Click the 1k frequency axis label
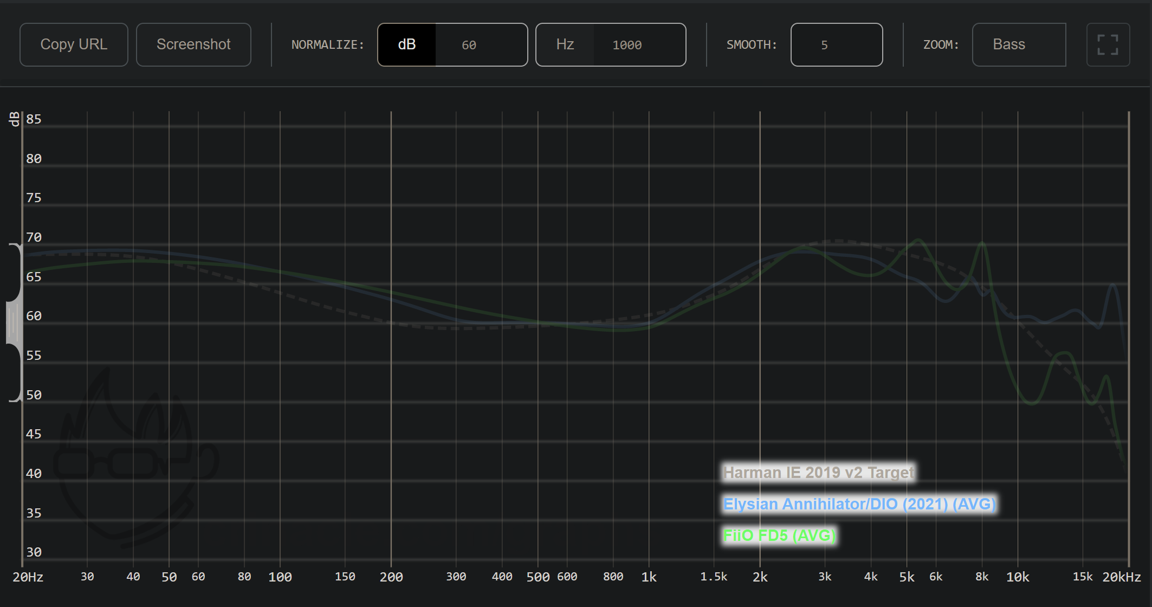 tap(649, 577)
